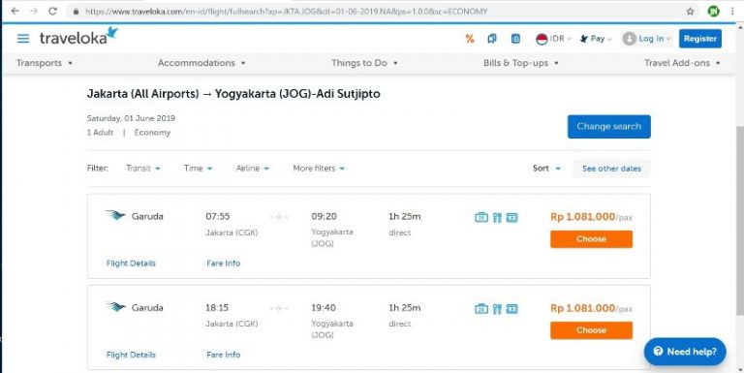This screenshot has height=373, width=744.
Task: Open the Sort dropdown
Action: pos(546,168)
